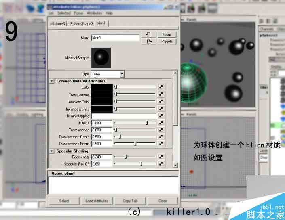This screenshot has width=285, height=220.
Task: Click the Notes: blinn1 text area
Action: [x=113, y=185]
